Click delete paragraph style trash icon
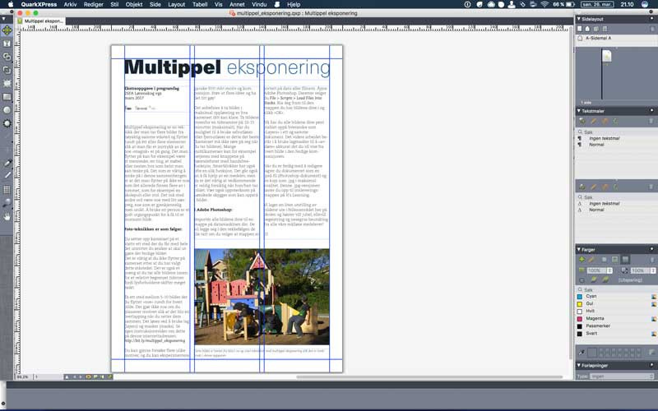The width and height of the screenshot is (658, 411). tap(651, 121)
